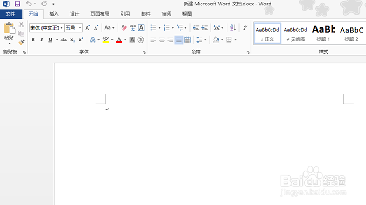Switch to the 视图 (View) tab
This screenshot has width=366, height=205.
187,14
